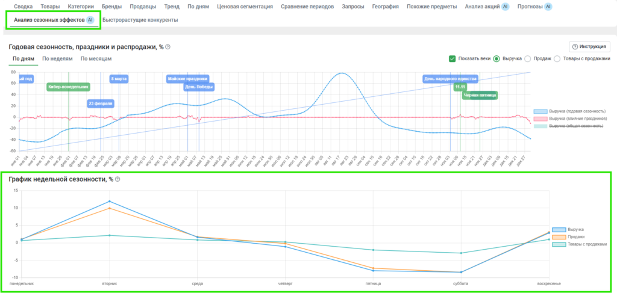Click AI badge on Анализ акций tab

[x=505, y=7]
